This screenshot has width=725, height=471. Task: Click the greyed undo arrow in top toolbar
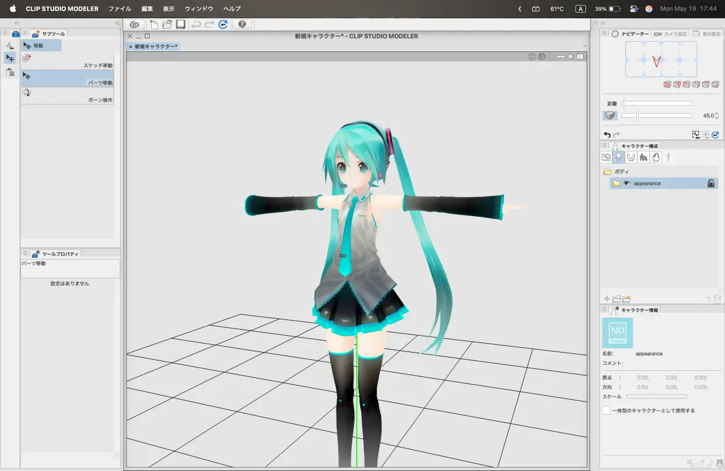coord(196,25)
